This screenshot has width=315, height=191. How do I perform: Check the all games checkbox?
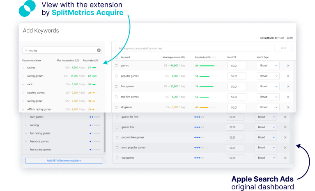(x=116, y=107)
